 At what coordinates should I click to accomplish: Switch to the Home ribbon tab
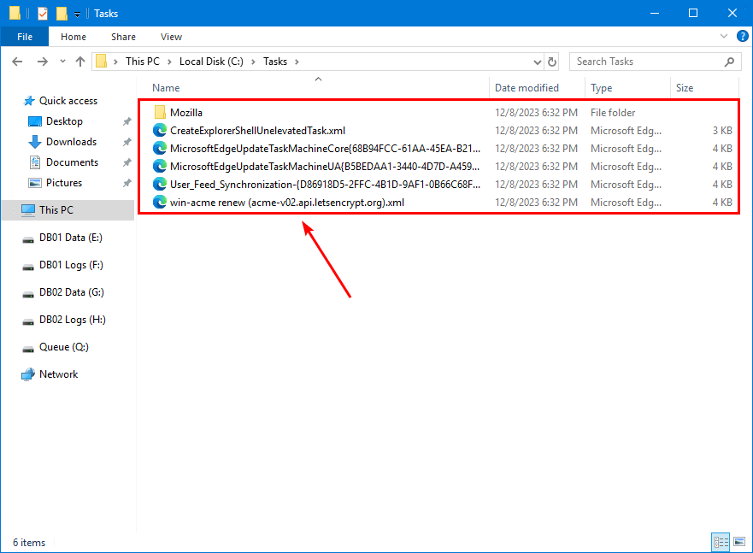(74, 37)
